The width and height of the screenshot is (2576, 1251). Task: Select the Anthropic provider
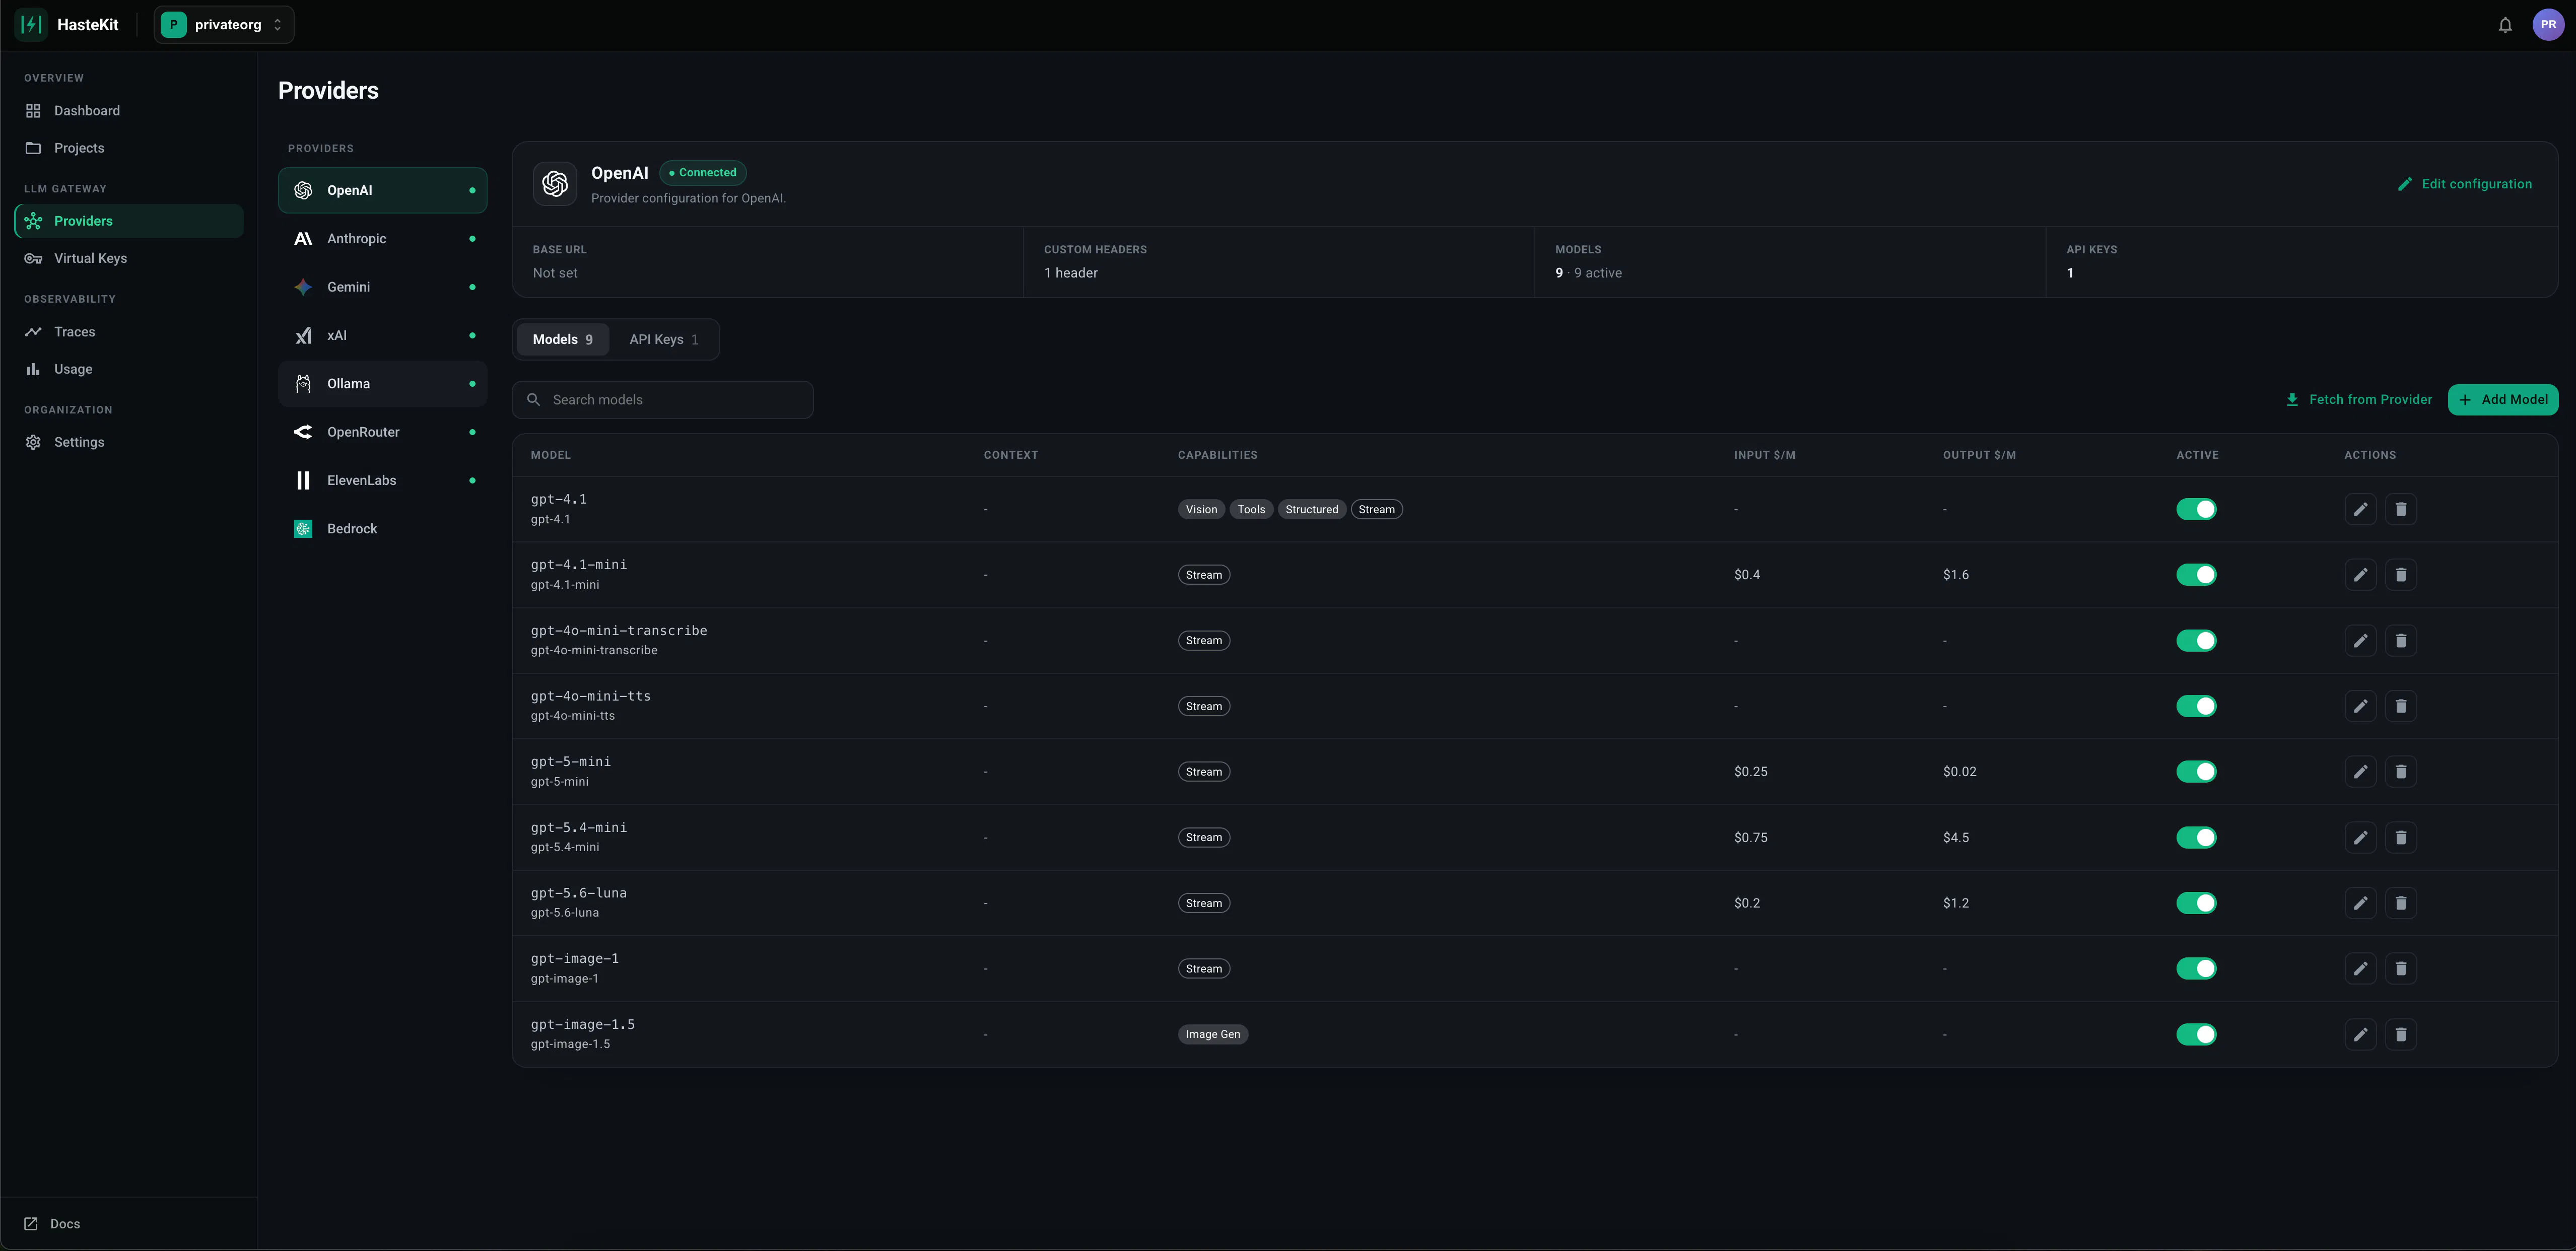[x=383, y=239]
